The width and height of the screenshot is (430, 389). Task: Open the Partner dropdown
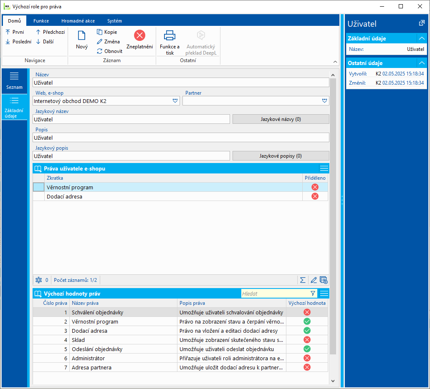(x=324, y=101)
